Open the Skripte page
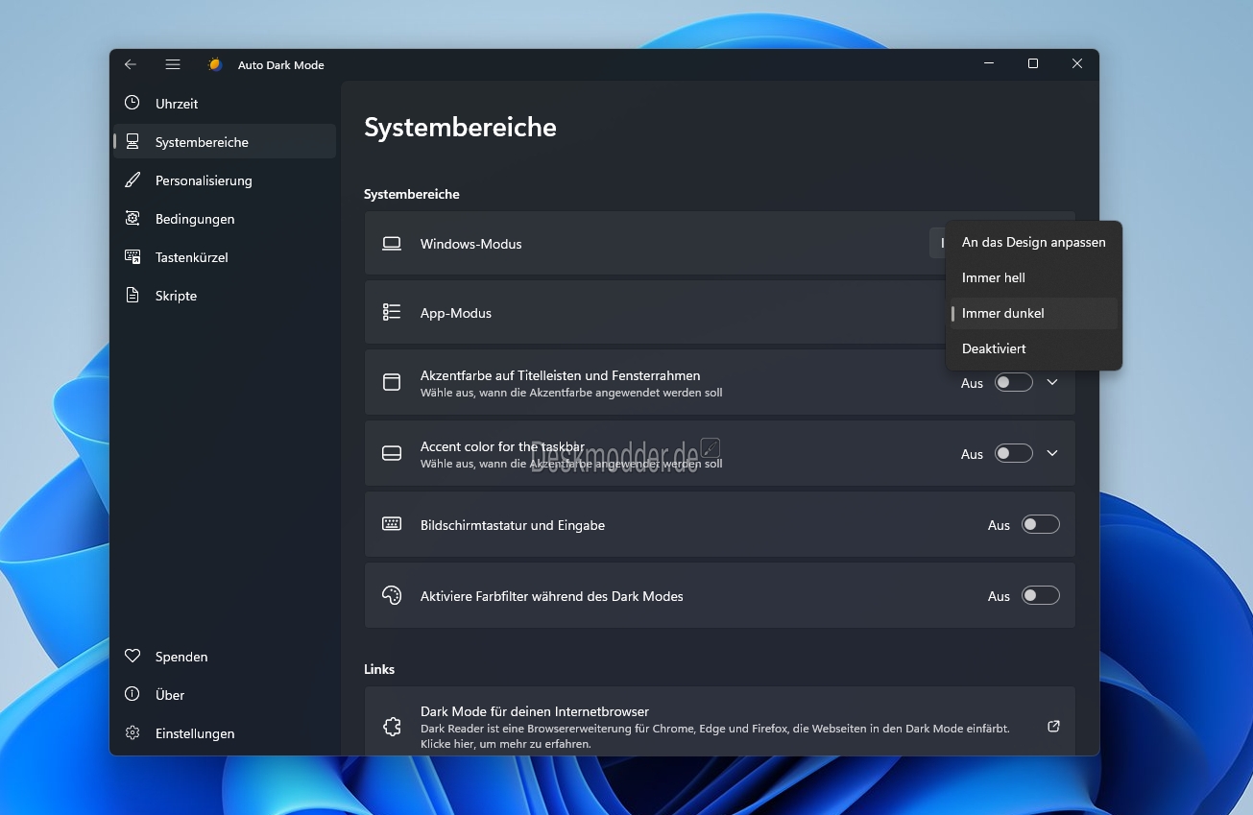Image resolution: width=1253 pixels, height=815 pixels. tap(225, 295)
